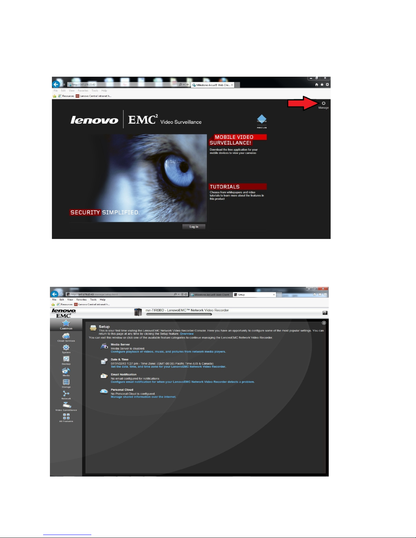The image size is (416, 538).
Task: Click the Log in button
Action: [x=194, y=227]
